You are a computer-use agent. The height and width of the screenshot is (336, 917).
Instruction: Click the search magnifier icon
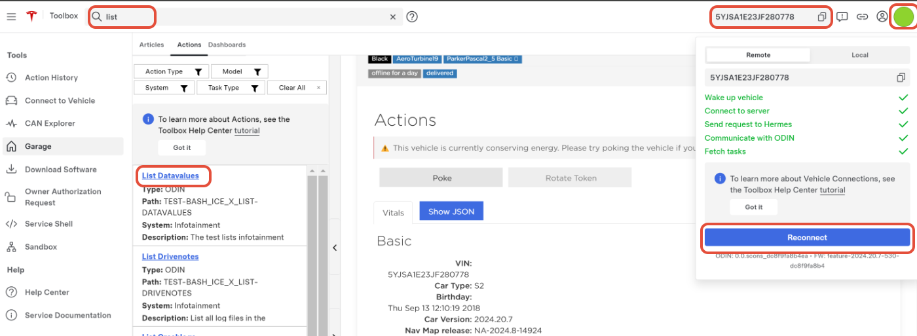tap(97, 17)
